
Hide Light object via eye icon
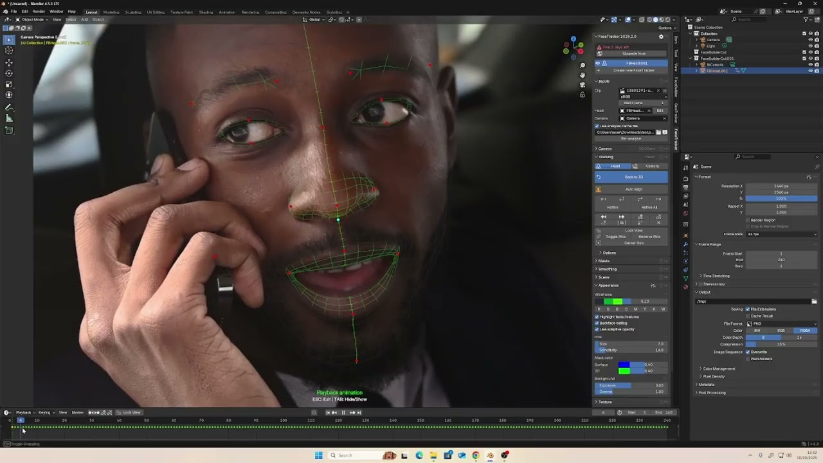(810, 46)
